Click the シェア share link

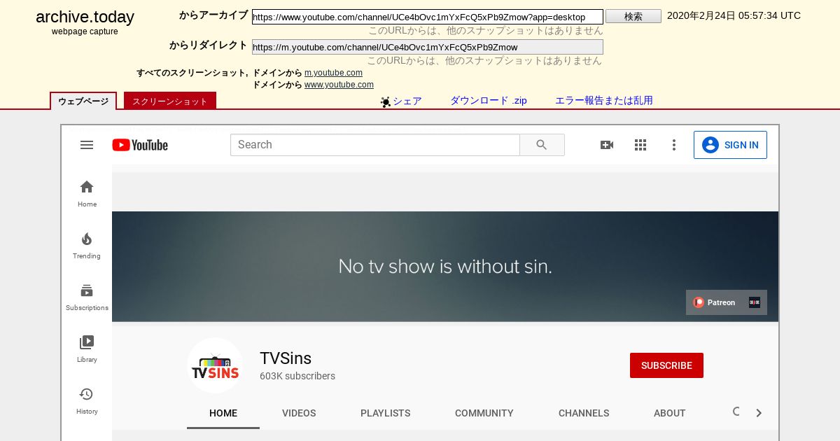407,101
